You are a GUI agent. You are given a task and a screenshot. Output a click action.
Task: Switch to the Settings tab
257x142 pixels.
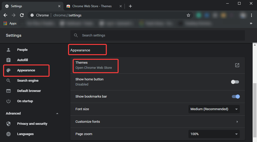(32, 6)
